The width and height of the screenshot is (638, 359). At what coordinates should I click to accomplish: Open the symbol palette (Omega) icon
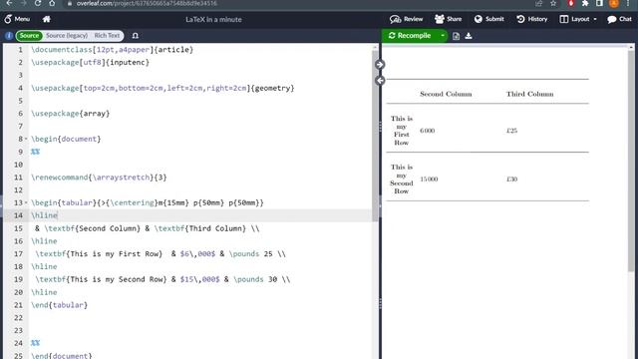click(136, 36)
